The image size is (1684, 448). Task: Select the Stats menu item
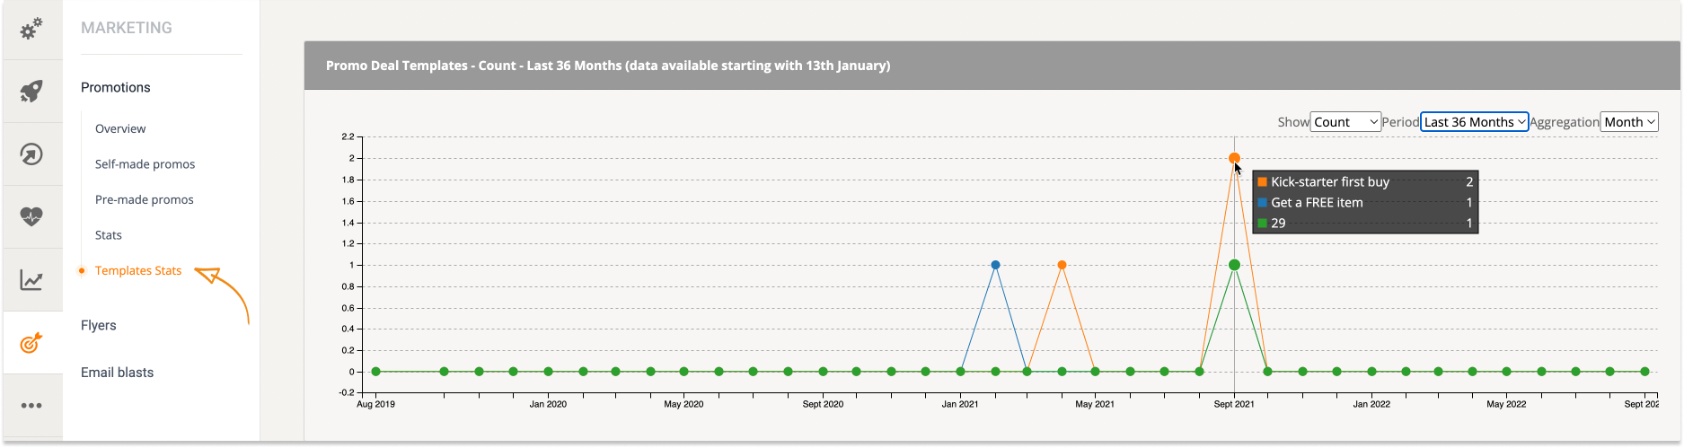(109, 235)
